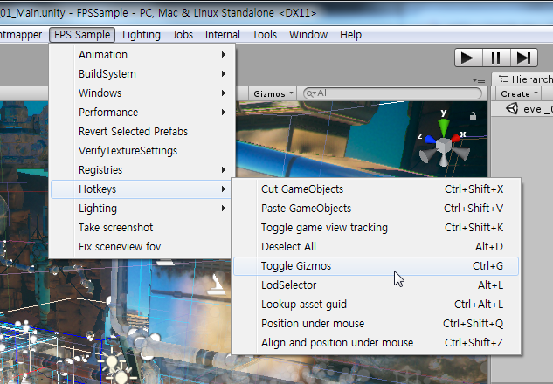Click the Play button

click(468, 58)
